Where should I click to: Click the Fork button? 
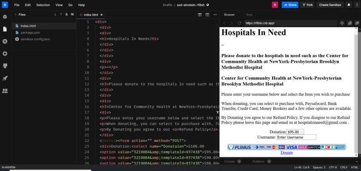pyautogui.click(x=307, y=5)
